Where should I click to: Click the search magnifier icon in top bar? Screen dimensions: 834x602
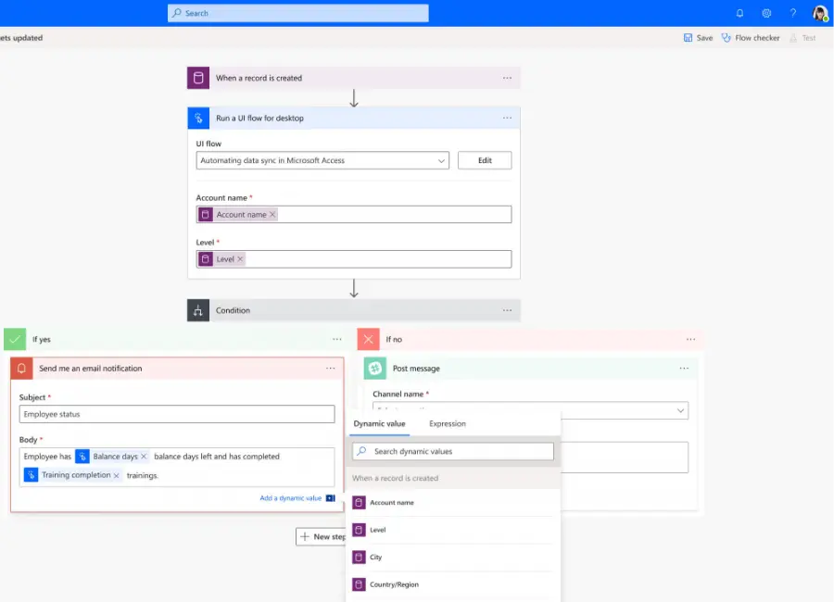(x=177, y=13)
